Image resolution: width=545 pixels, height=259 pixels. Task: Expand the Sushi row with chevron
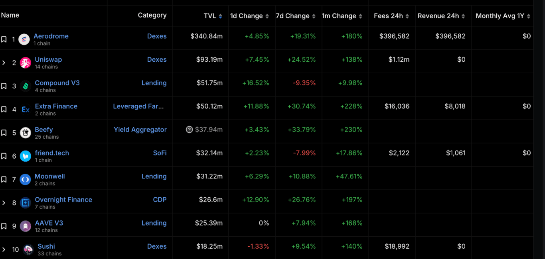point(4,250)
